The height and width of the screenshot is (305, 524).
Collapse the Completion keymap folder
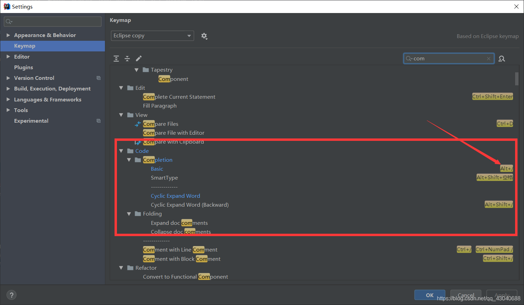tap(129, 160)
